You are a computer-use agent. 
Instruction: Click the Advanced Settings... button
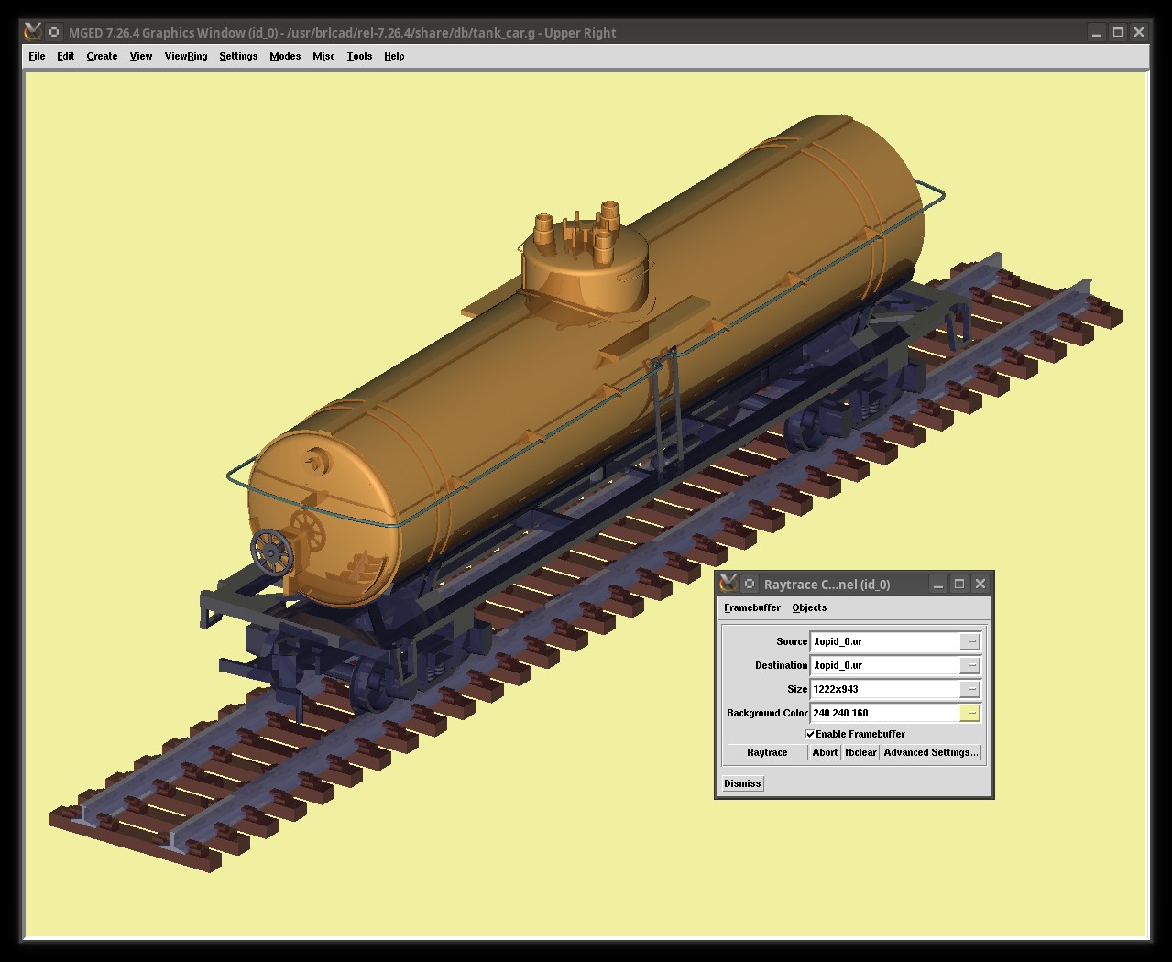(x=931, y=752)
